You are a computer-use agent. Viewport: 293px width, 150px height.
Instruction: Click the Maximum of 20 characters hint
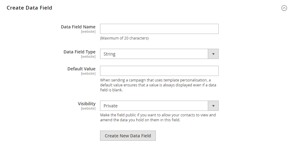[124, 38]
